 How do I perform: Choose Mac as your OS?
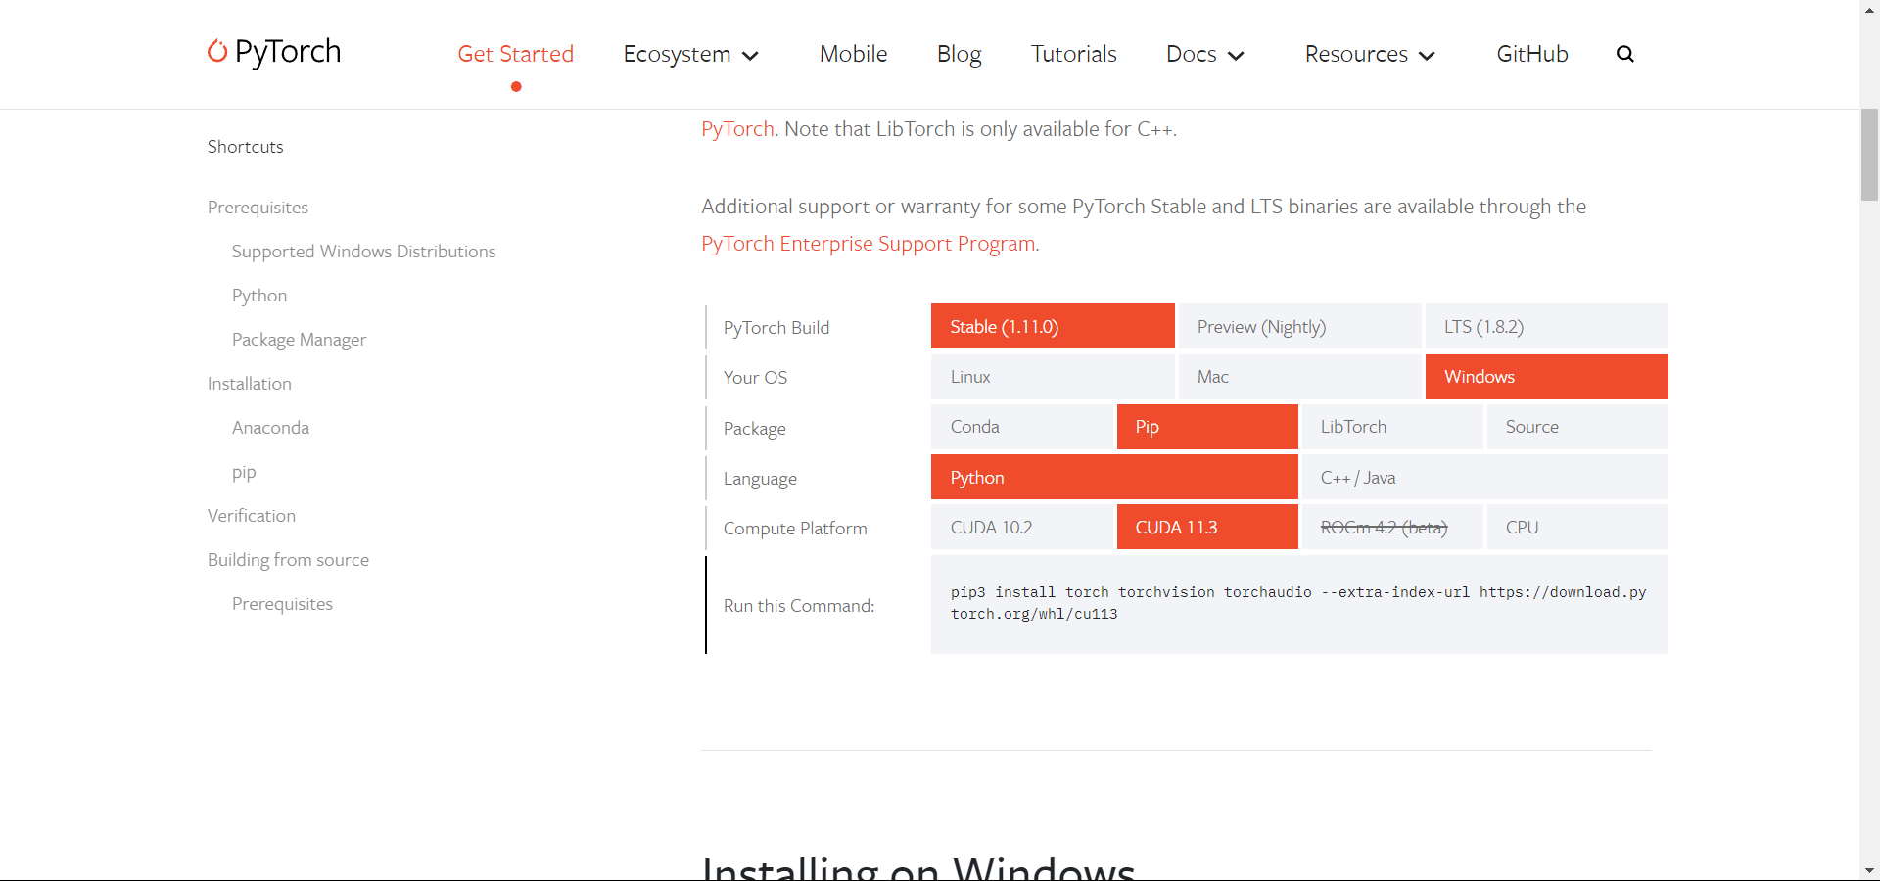[1299, 377]
